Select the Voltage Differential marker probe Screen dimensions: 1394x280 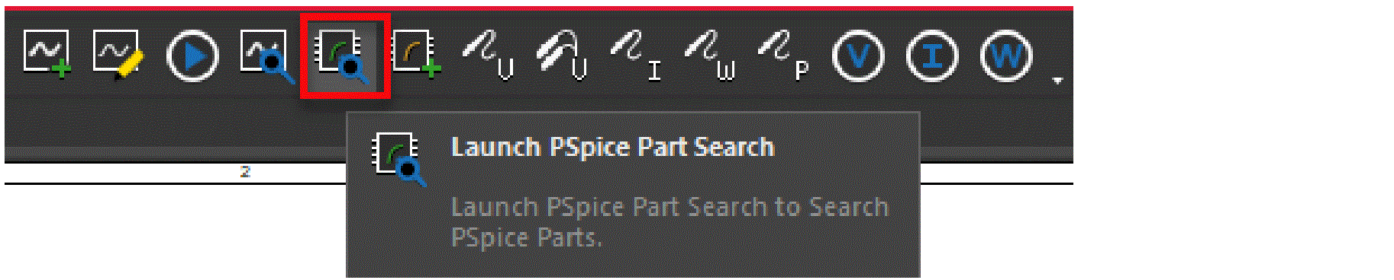pos(563,55)
